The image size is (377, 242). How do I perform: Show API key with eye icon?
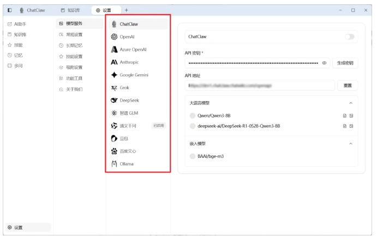point(324,63)
